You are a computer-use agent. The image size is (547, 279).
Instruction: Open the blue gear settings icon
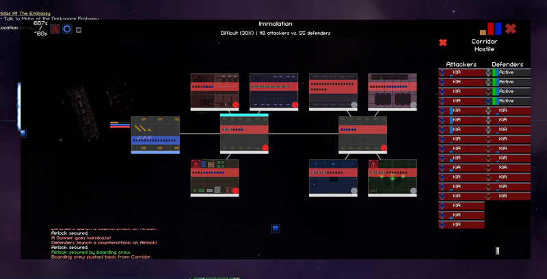click(x=67, y=29)
